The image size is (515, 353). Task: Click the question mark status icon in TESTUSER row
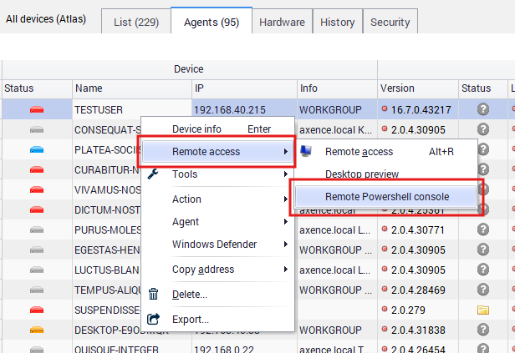(x=482, y=109)
